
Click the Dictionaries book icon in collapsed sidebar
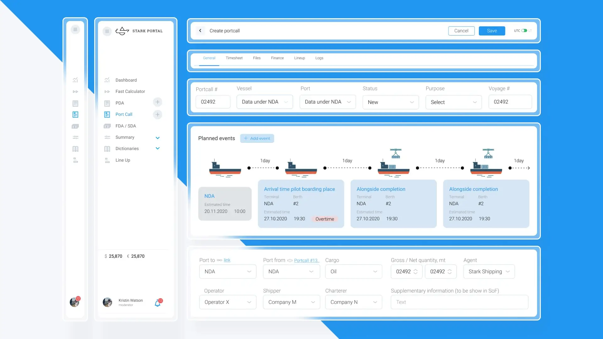pyautogui.click(x=75, y=149)
